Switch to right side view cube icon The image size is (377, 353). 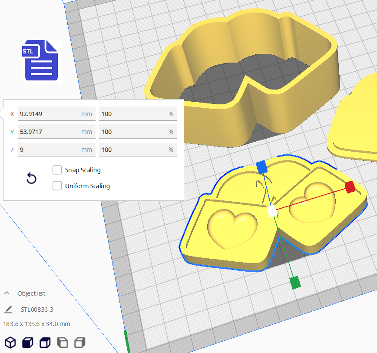pos(79,342)
